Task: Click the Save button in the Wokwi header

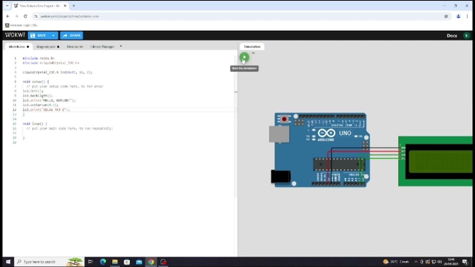Action: 38,35
